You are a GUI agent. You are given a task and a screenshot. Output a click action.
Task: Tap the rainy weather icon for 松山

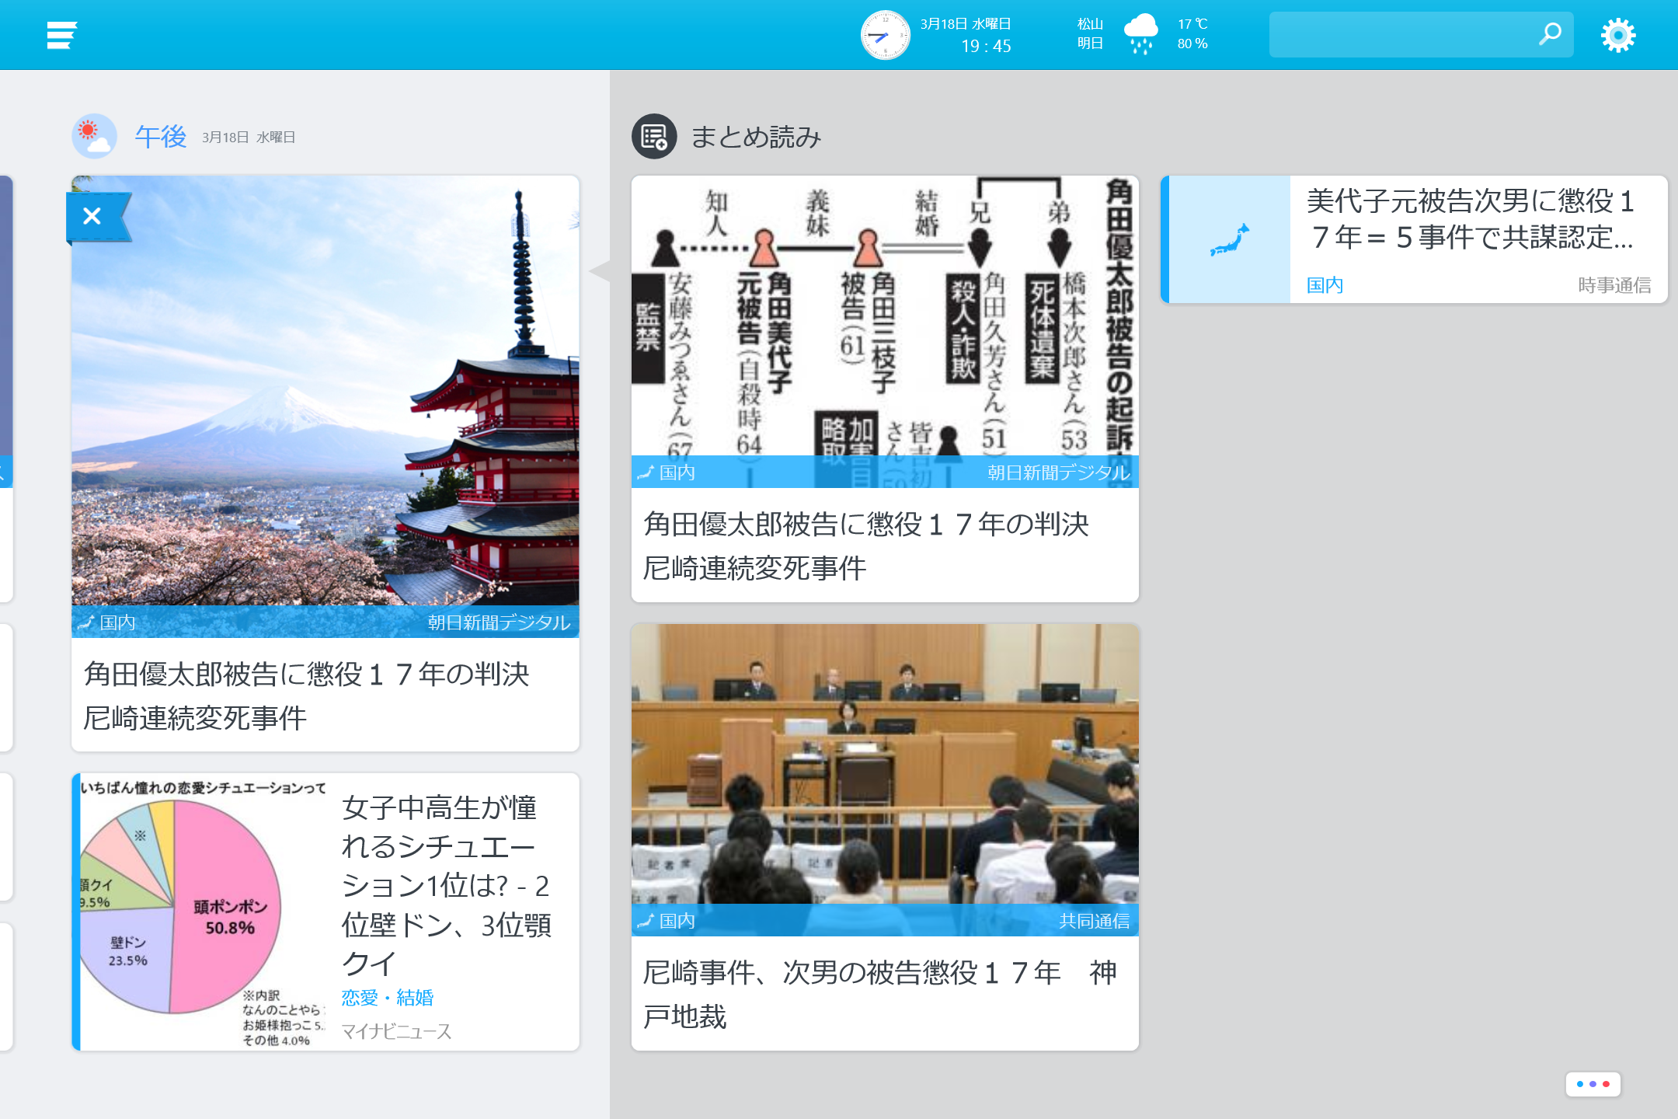pyautogui.click(x=1142, y=34)
